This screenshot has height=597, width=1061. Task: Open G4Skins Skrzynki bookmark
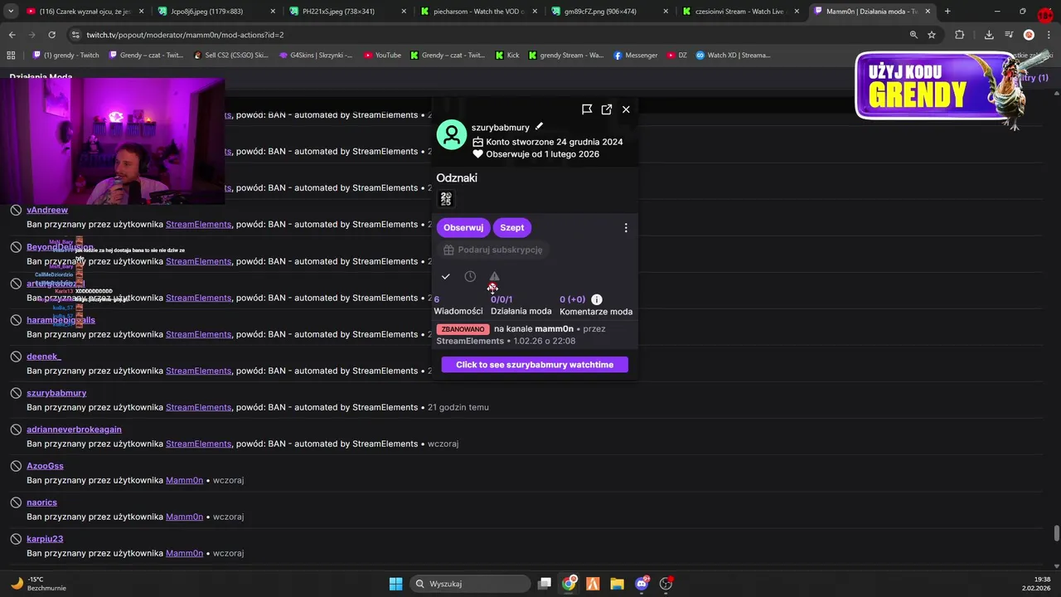click(316, 55)
